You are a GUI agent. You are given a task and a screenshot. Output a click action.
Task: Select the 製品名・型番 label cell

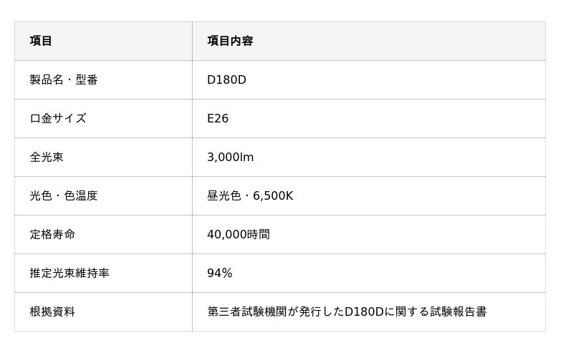click(x=103, y=79)
